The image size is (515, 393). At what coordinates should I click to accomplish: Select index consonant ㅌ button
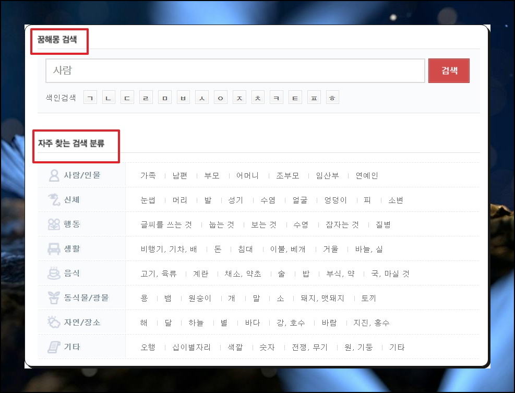295,98
